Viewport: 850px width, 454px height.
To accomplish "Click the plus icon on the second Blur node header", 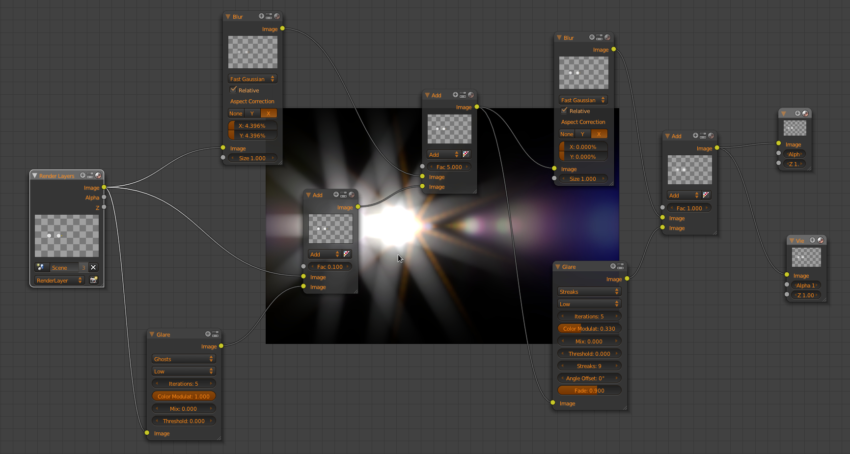I will pyautogui.click(x=592, y=37).
